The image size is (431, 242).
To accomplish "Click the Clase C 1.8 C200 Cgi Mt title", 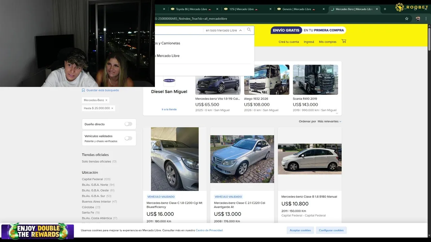I will (174, 205).
